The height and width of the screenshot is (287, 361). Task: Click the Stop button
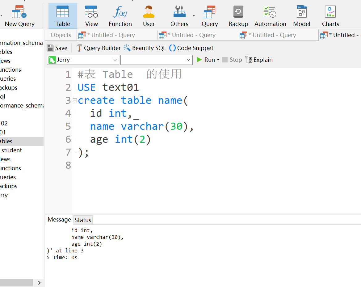point(232,60)
